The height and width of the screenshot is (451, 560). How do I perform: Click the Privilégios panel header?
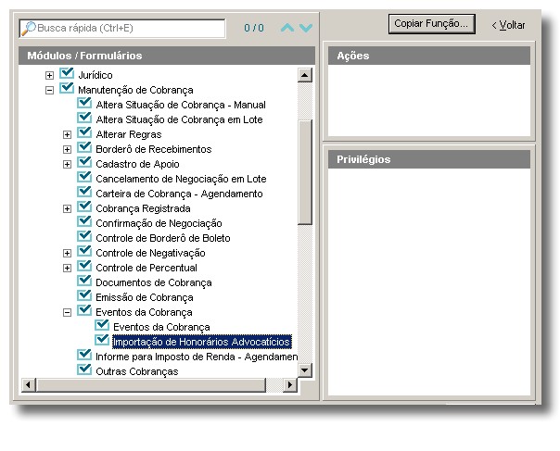tap(429, 159)
